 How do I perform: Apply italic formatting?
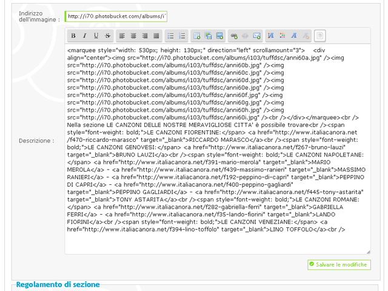(85, 36)
